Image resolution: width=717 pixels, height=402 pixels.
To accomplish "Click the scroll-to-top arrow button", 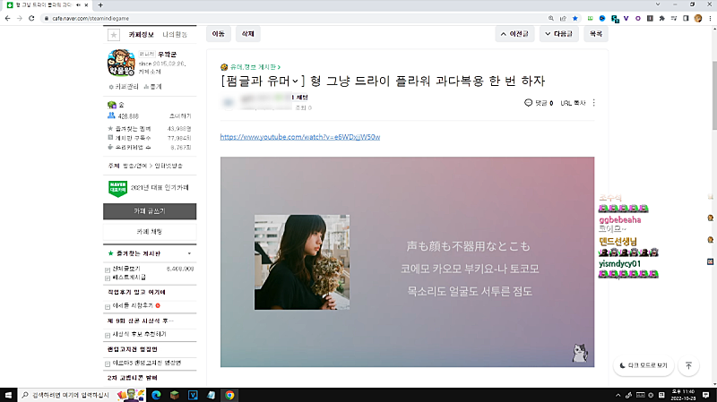I will (x=688, y=365).
